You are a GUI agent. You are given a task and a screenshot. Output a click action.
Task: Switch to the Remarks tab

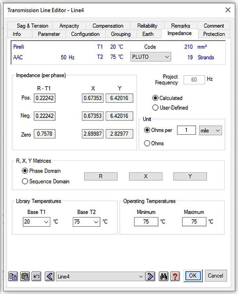pos(180,26)
